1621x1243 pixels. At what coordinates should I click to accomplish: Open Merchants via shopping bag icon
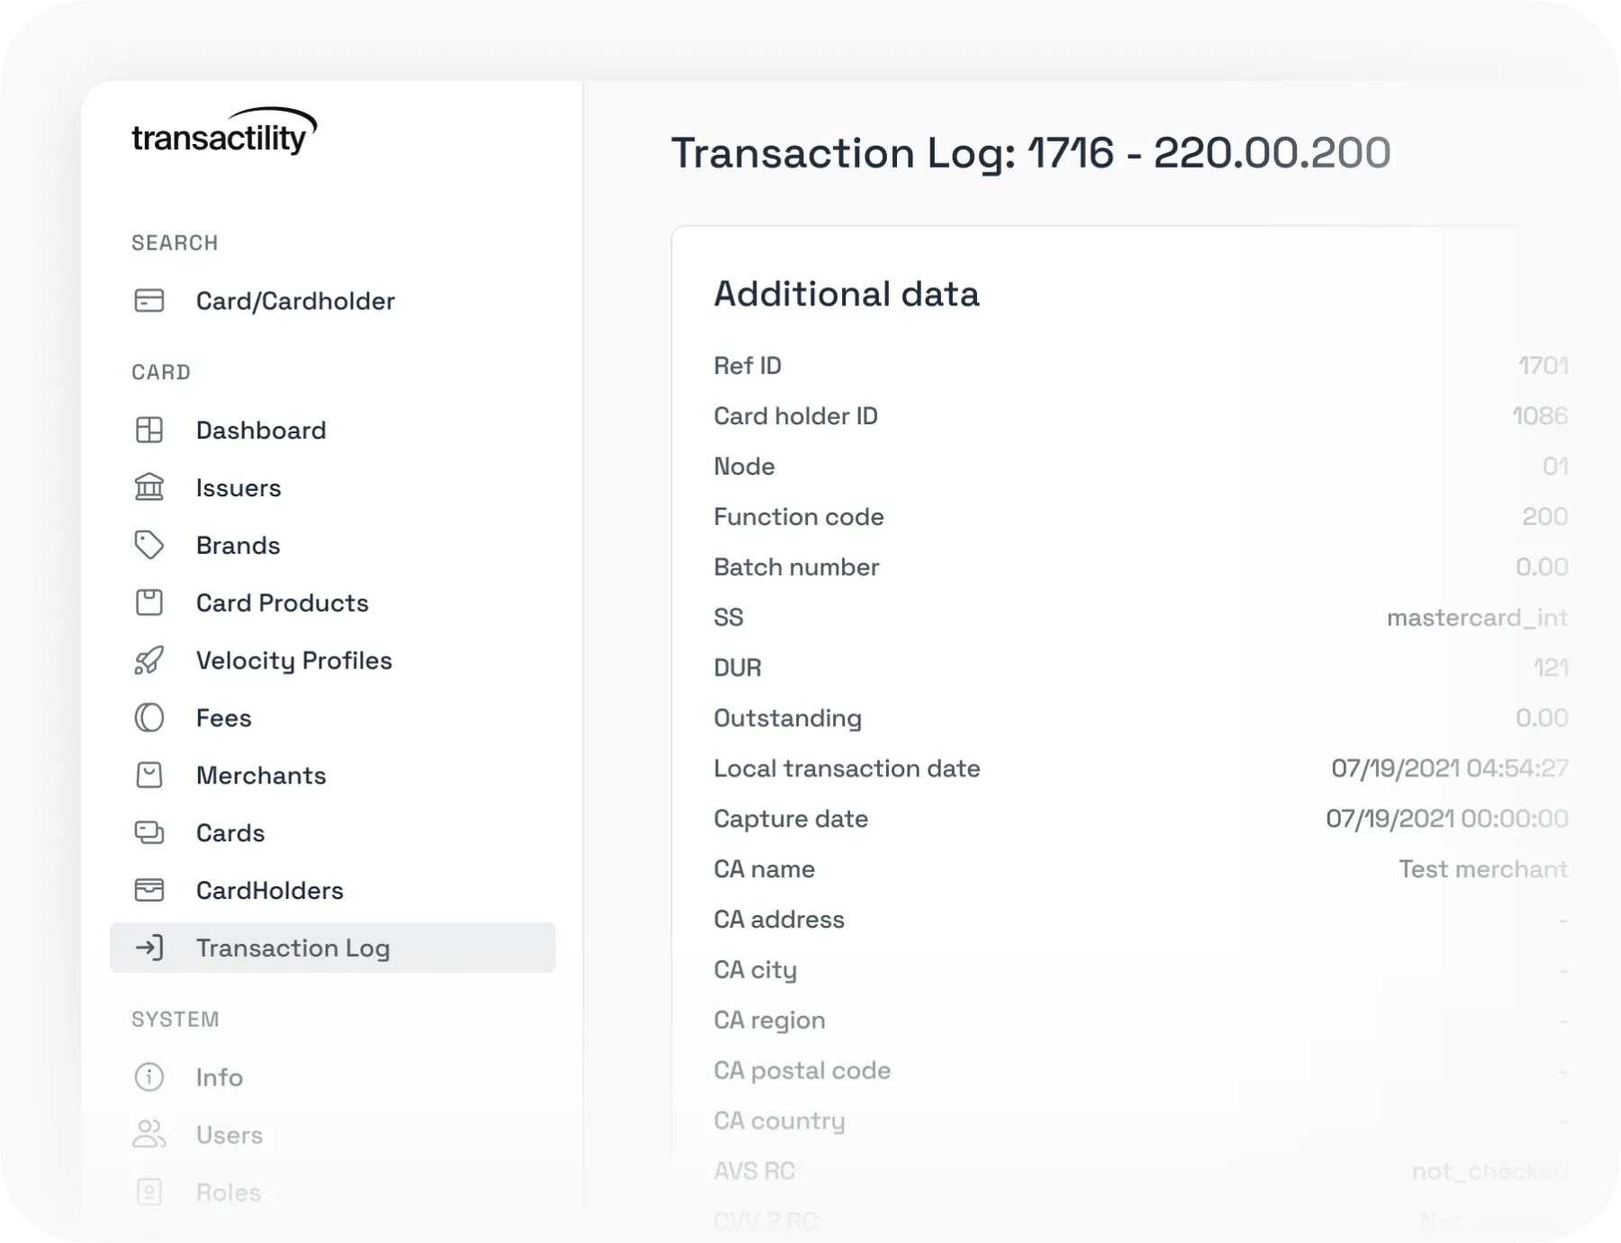point(149,776)
